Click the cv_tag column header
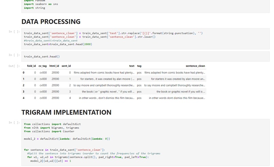274x167 pixels. (42, 66)
